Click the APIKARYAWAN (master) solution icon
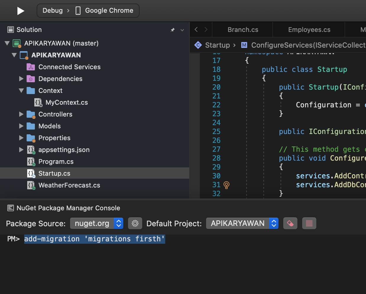Screen dimensions: 366x294 [x=17, y=43]
